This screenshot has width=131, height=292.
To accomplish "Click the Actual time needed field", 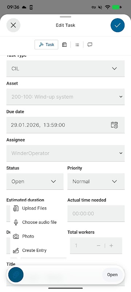I will pos(96,214).
